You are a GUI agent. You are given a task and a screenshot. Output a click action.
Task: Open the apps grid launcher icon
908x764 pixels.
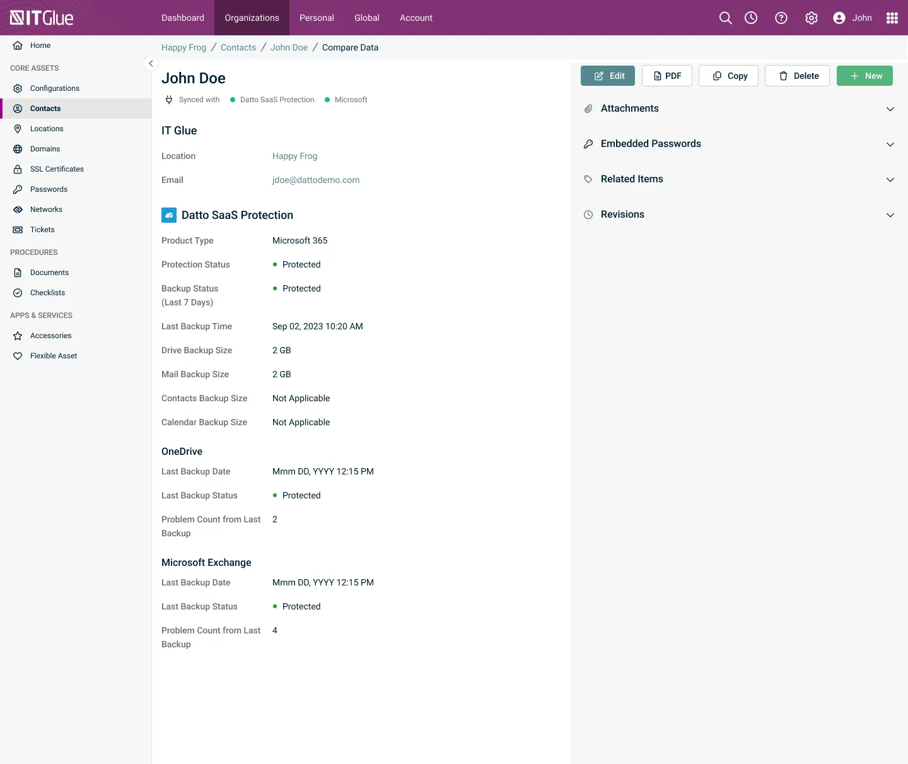(892, 18)
